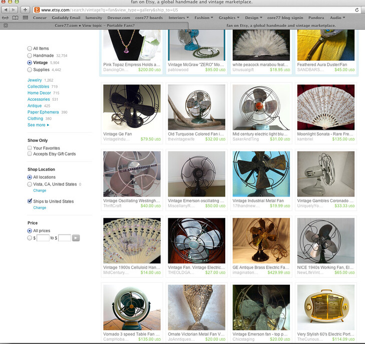
Task: Click Change under Ships to United States
Action: point(40,208)
